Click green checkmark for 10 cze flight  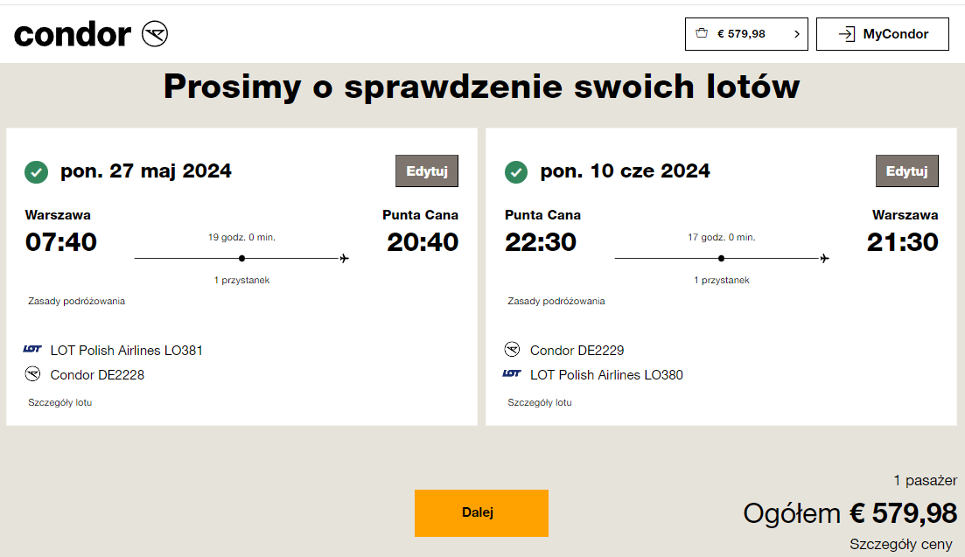[515, 172]
